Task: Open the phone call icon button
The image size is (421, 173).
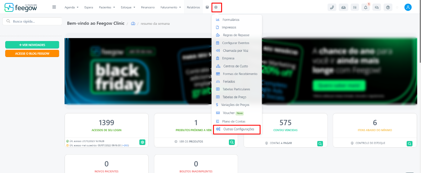Action: (x=332, y=7)
